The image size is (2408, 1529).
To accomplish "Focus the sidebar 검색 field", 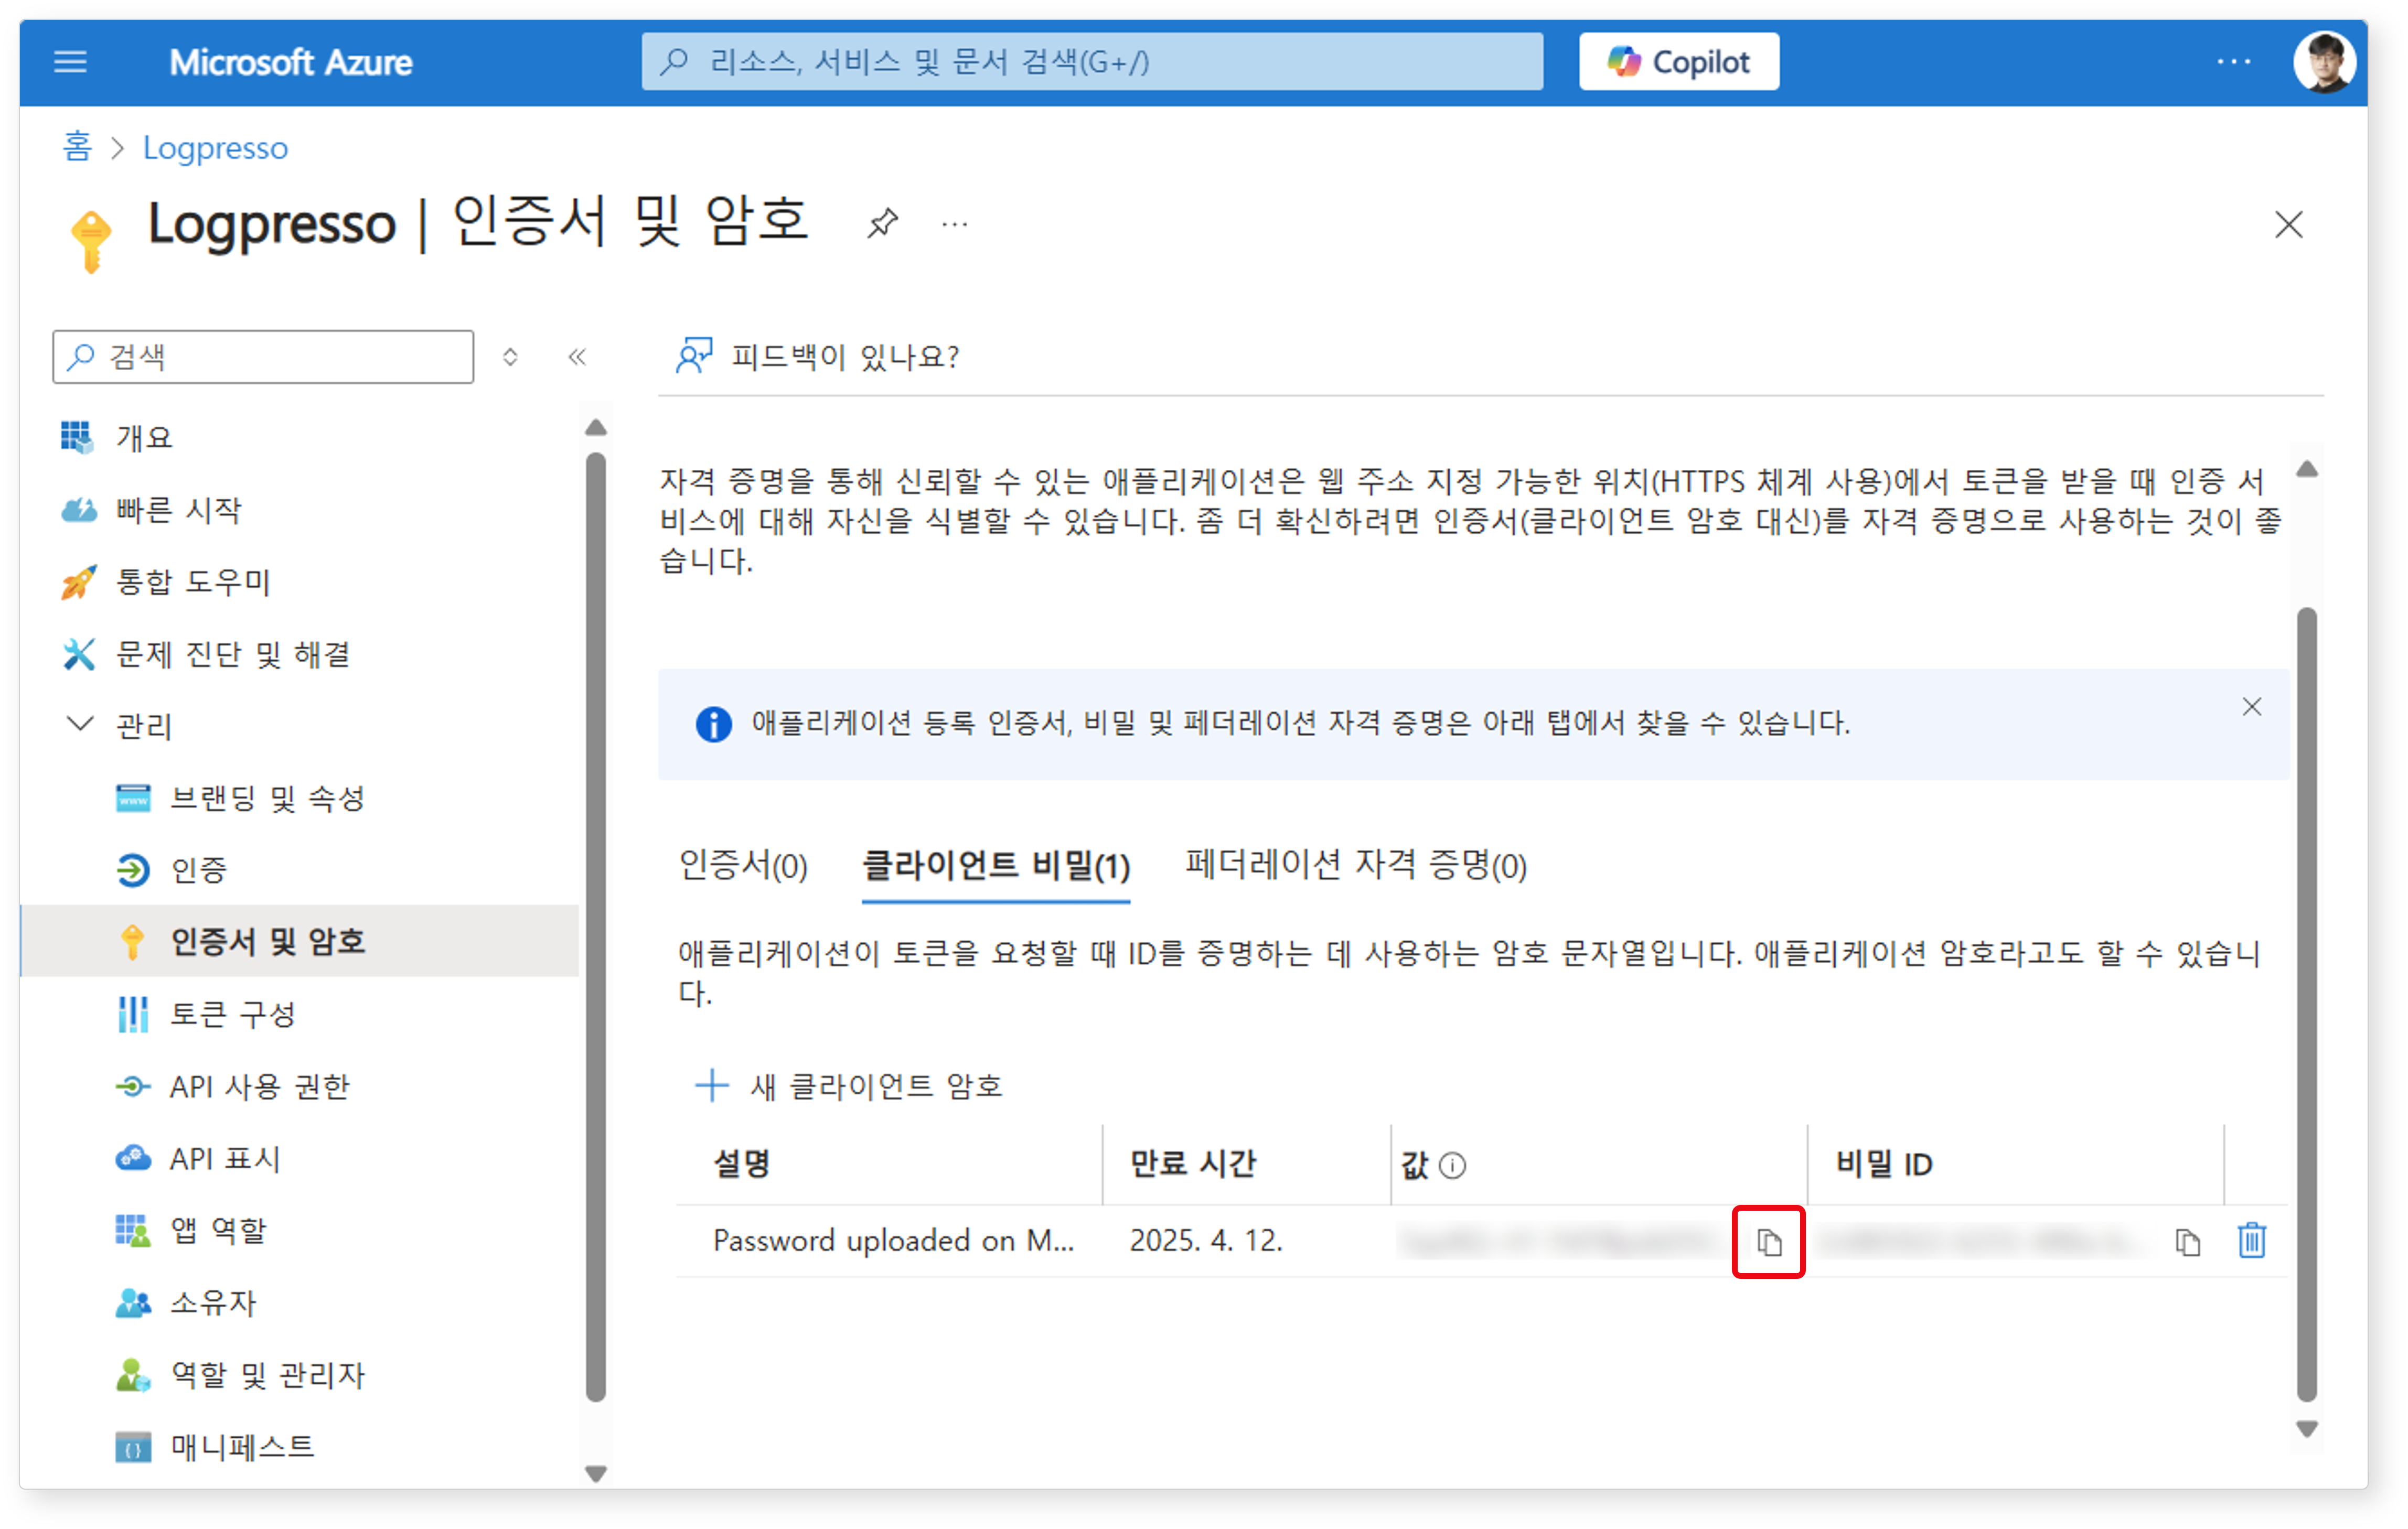I will coord(263,357).
